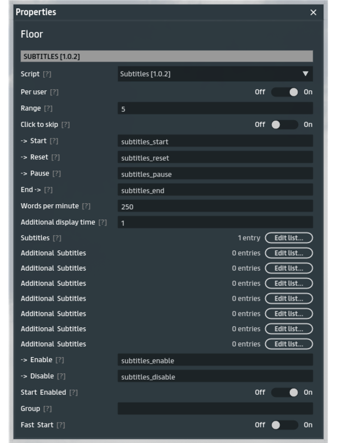Toggle the Fast Start switch
The width and height of the screenshot is (337, 443).
[x=285, y=425]
